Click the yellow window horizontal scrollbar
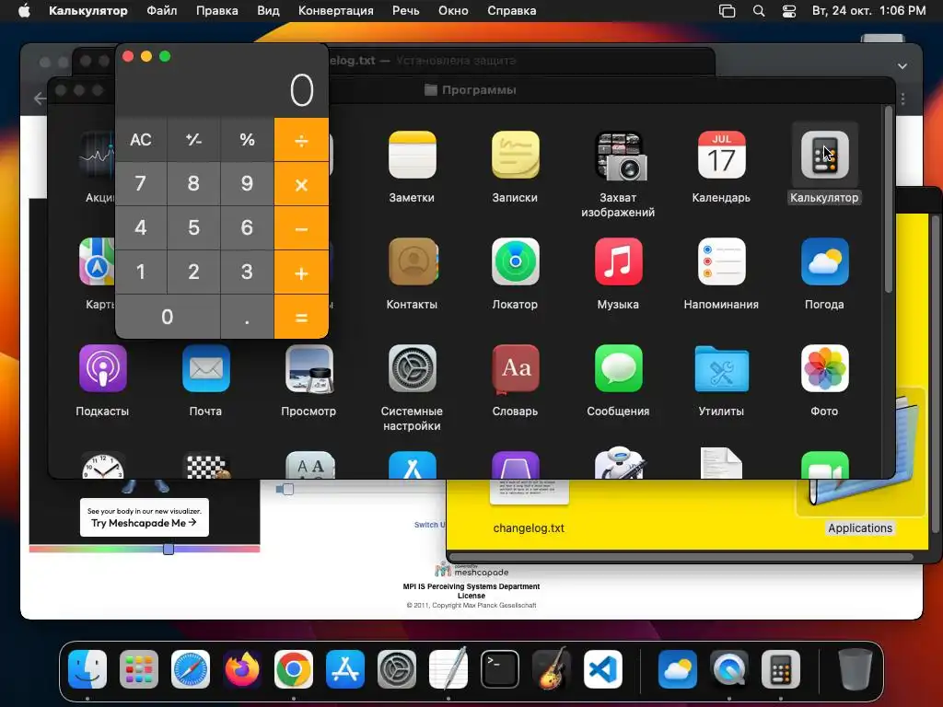The image size is (943, 707). point(681,557)
